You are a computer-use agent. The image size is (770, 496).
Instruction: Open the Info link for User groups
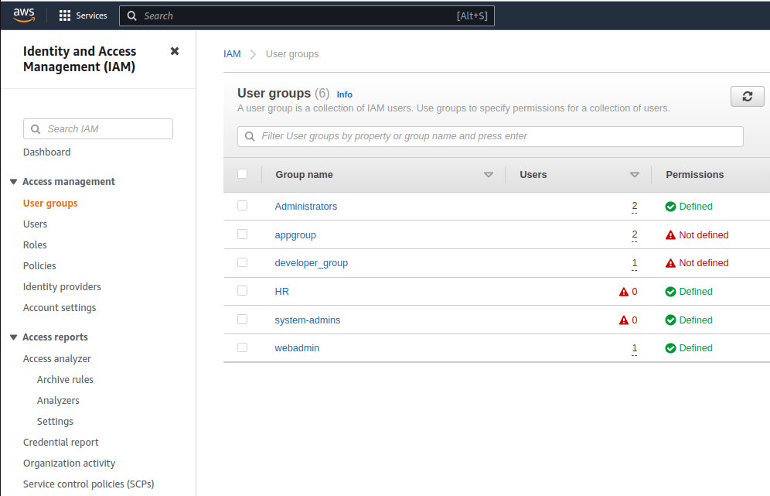coord(344,94)
